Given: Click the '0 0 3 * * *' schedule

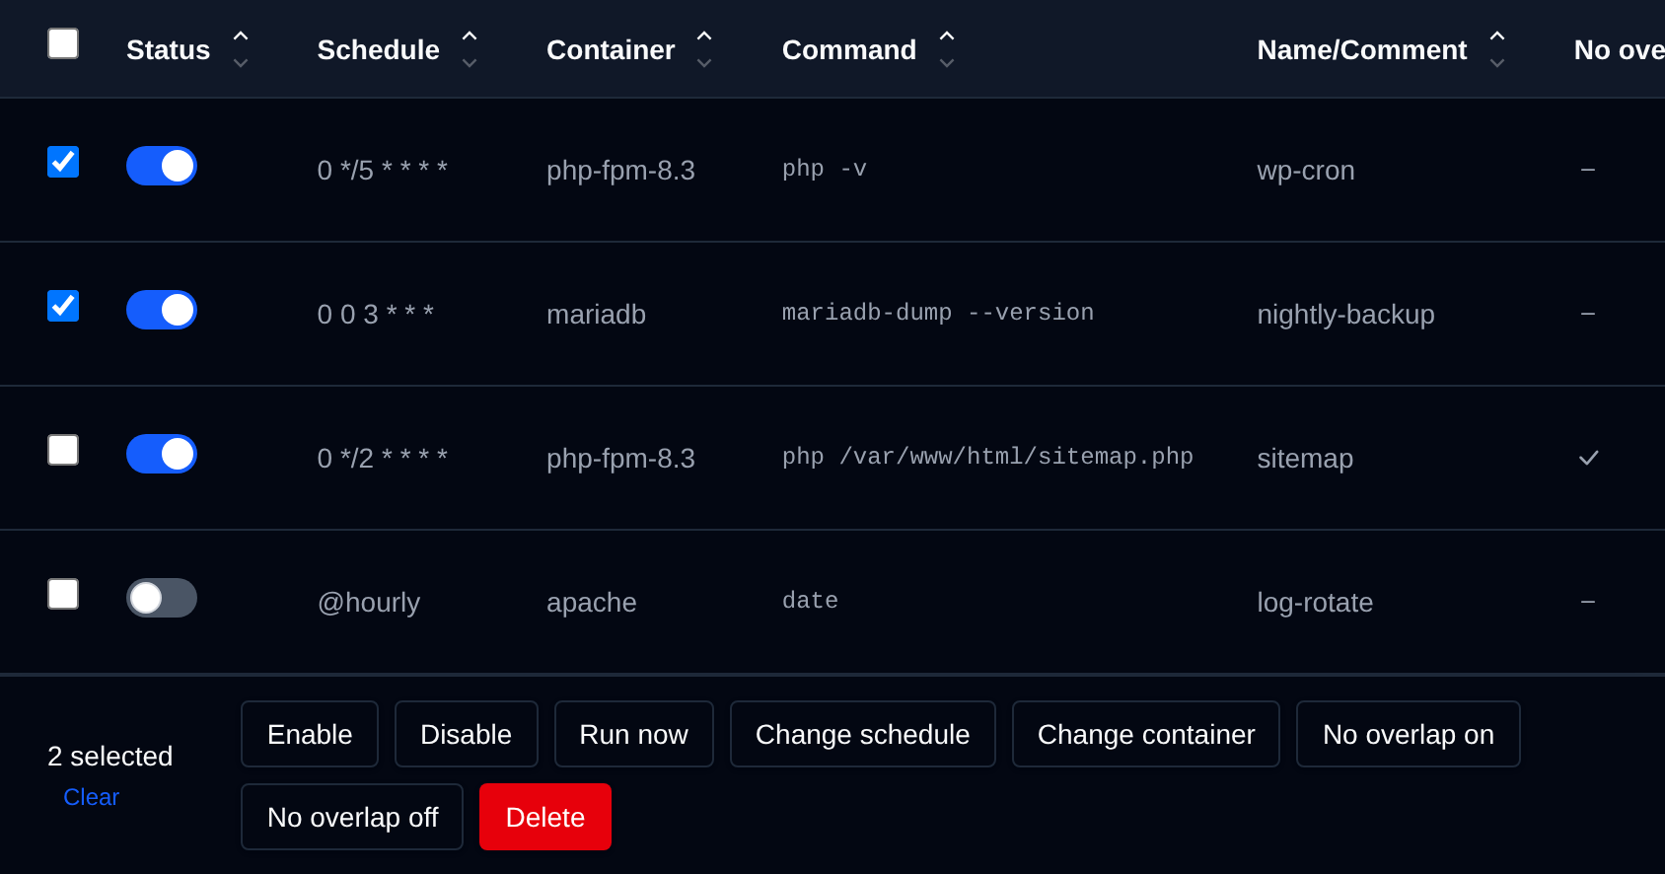Looking at the screenshot, I should point(376,314).
